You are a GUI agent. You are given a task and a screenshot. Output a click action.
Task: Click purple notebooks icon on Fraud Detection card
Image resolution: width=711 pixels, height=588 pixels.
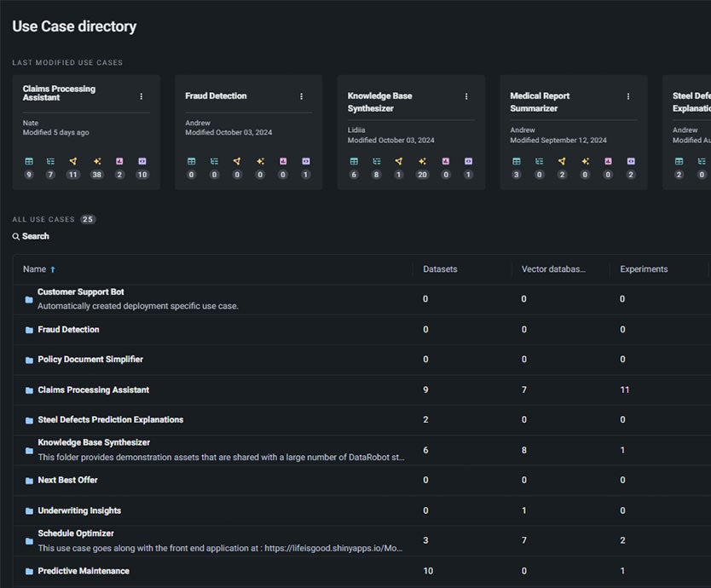[x=306, y=161]
